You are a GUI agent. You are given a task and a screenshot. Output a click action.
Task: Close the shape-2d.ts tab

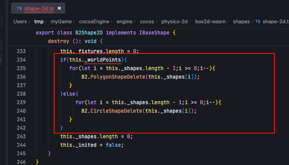[x=59, y=8]
